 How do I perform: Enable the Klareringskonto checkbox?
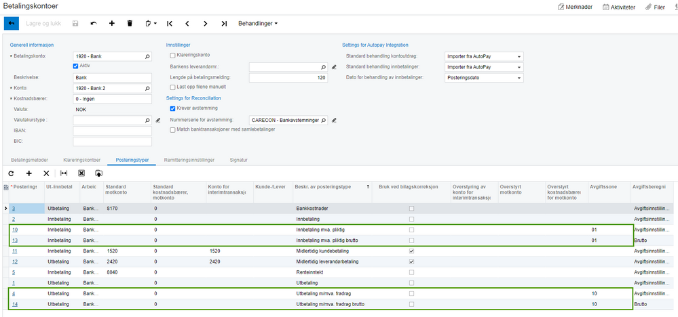pyautogui.click(x=172, y=56)
